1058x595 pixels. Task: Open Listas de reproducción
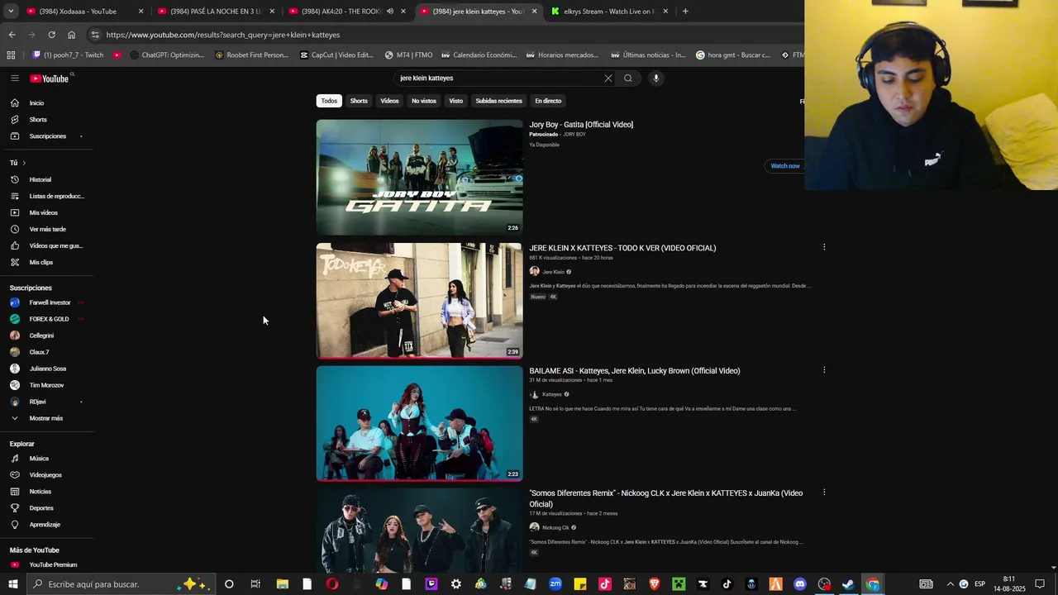click(x=47, y=196)
